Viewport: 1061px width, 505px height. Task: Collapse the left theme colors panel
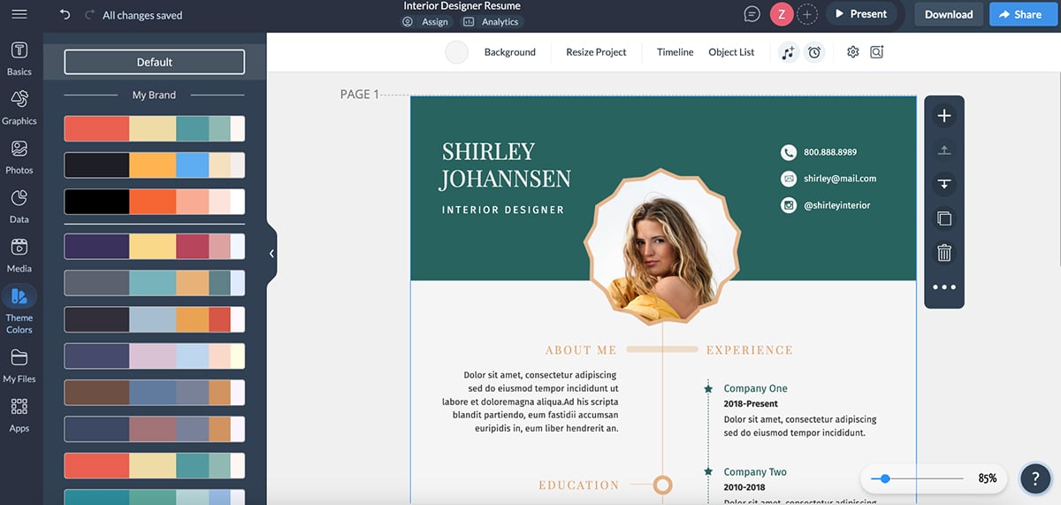tap(271, 253)
